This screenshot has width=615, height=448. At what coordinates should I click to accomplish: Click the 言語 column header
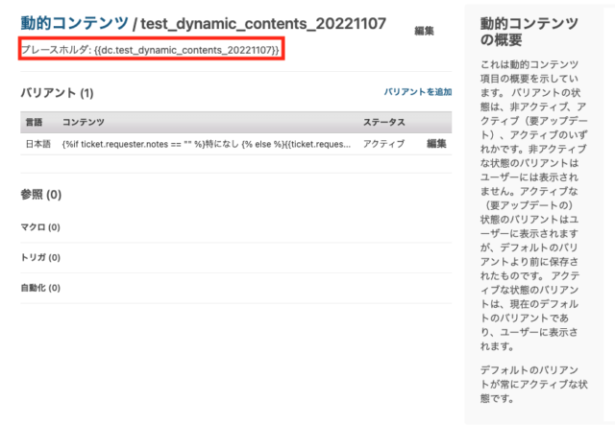tap(34, 122)
